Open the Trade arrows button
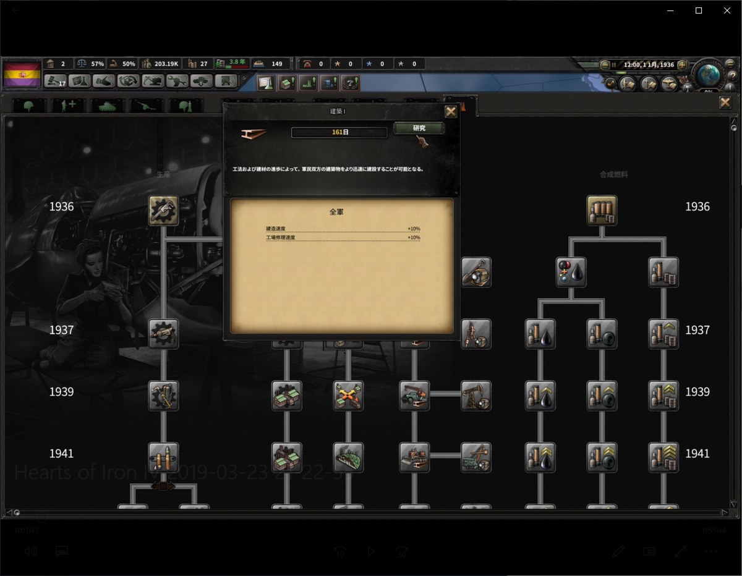 (x=128, y=81)
